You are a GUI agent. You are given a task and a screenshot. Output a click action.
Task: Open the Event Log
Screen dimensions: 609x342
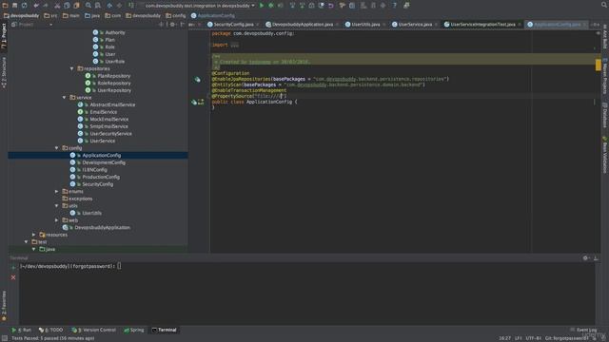583,330
